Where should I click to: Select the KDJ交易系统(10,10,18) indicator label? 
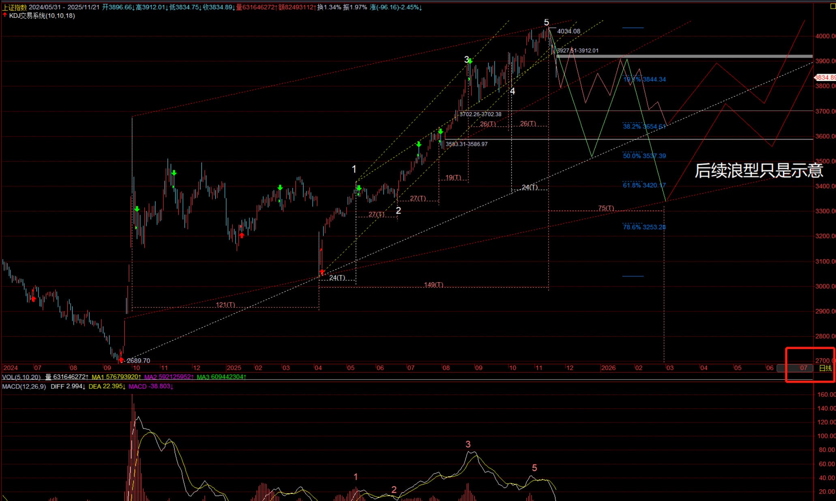pos(42,16)
